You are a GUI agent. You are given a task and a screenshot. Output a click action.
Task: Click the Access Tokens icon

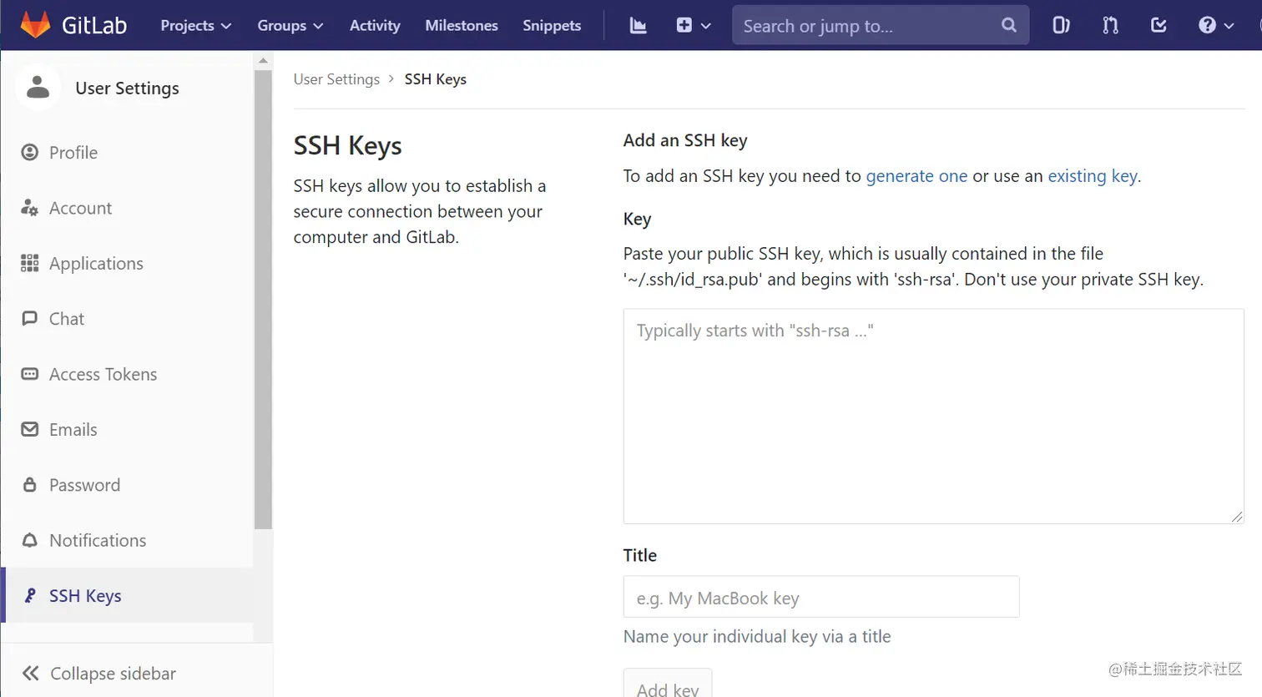tap(30, 374)
